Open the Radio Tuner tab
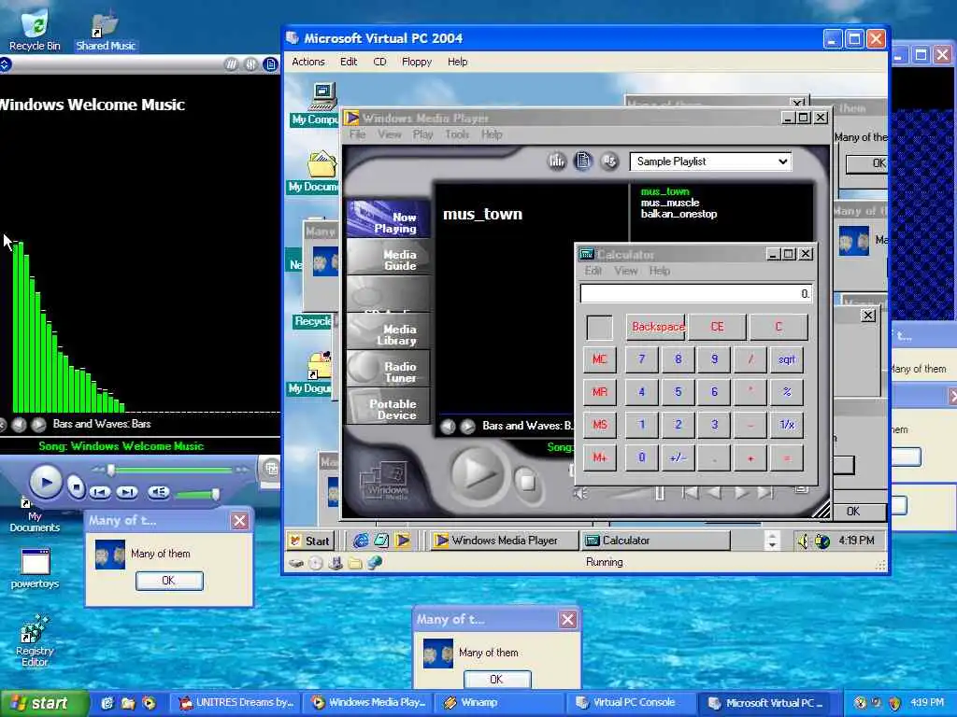This screenshot has height=717, width=957. [388, 369]
